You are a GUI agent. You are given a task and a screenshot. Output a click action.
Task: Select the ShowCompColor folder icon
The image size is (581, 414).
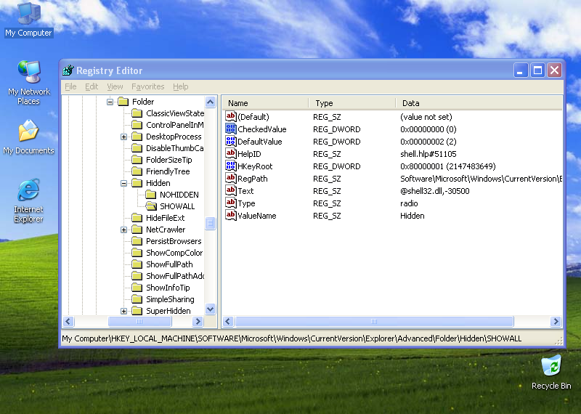pos(137,253)
